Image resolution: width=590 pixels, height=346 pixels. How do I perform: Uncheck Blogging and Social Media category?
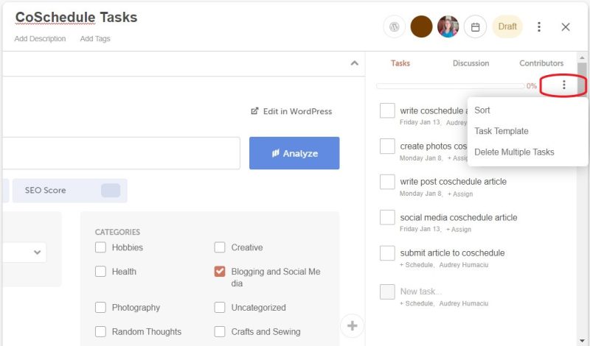(x=220, y=272)
